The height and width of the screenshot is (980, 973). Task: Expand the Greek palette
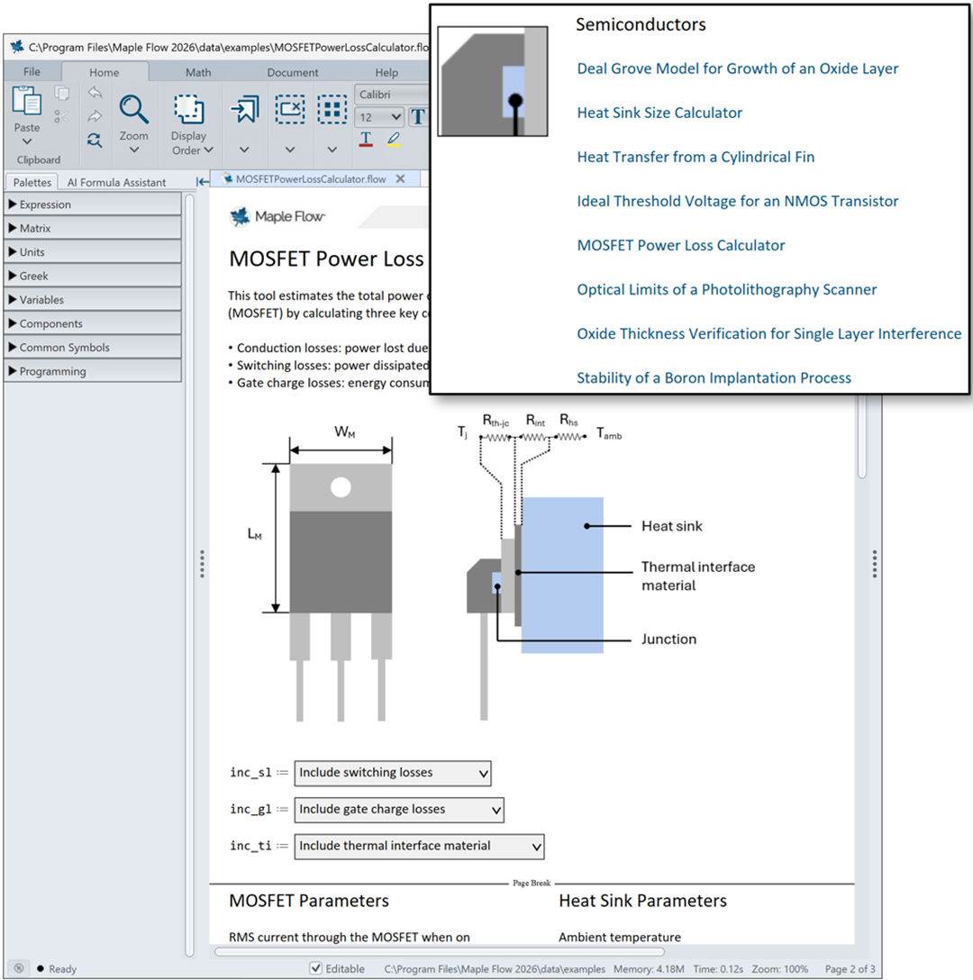click(93, 276)
